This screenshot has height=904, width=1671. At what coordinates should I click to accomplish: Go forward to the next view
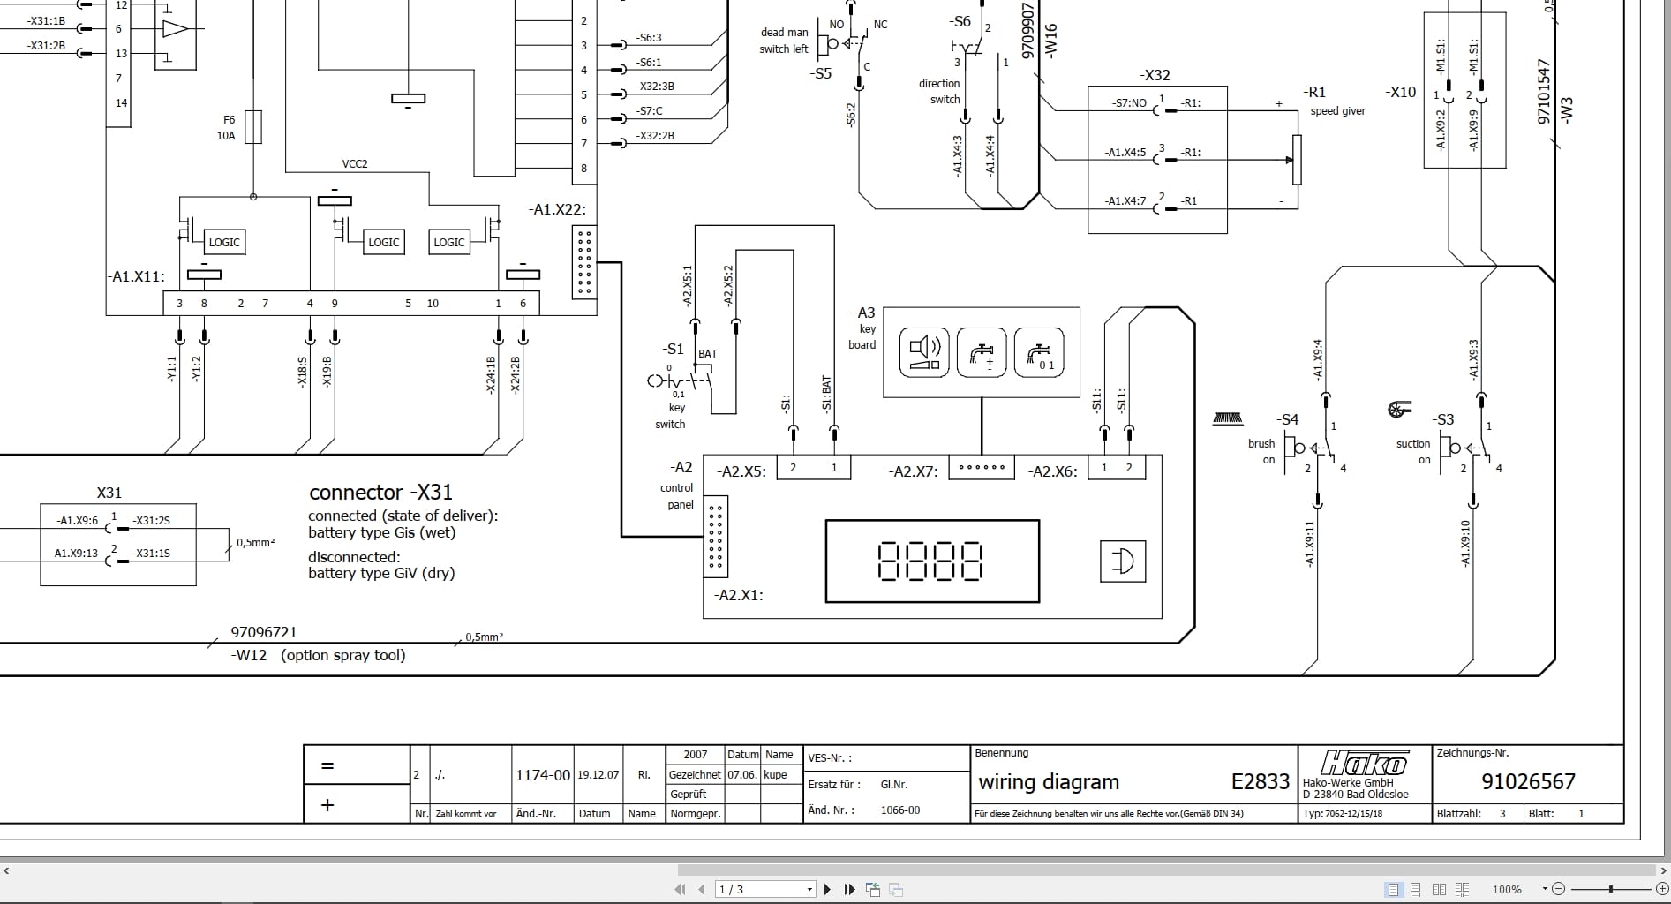[x=895, y=890]
